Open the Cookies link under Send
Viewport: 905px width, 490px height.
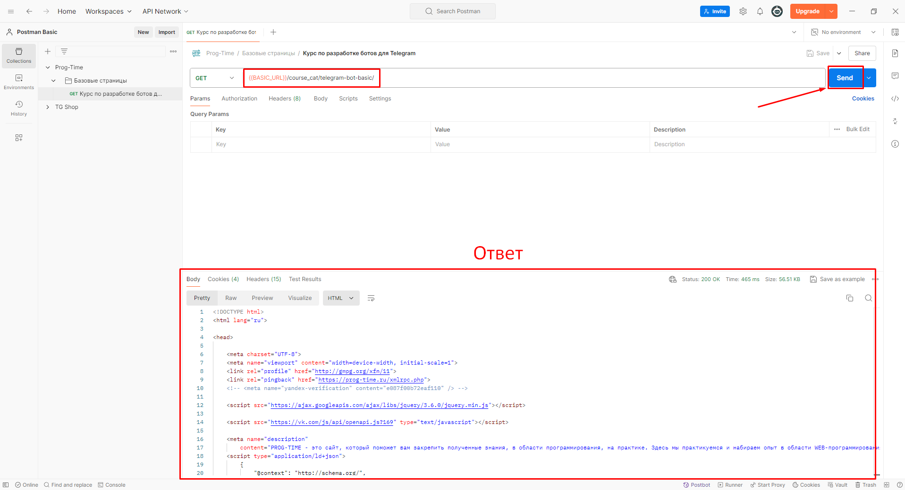click(x=863, y=99)
